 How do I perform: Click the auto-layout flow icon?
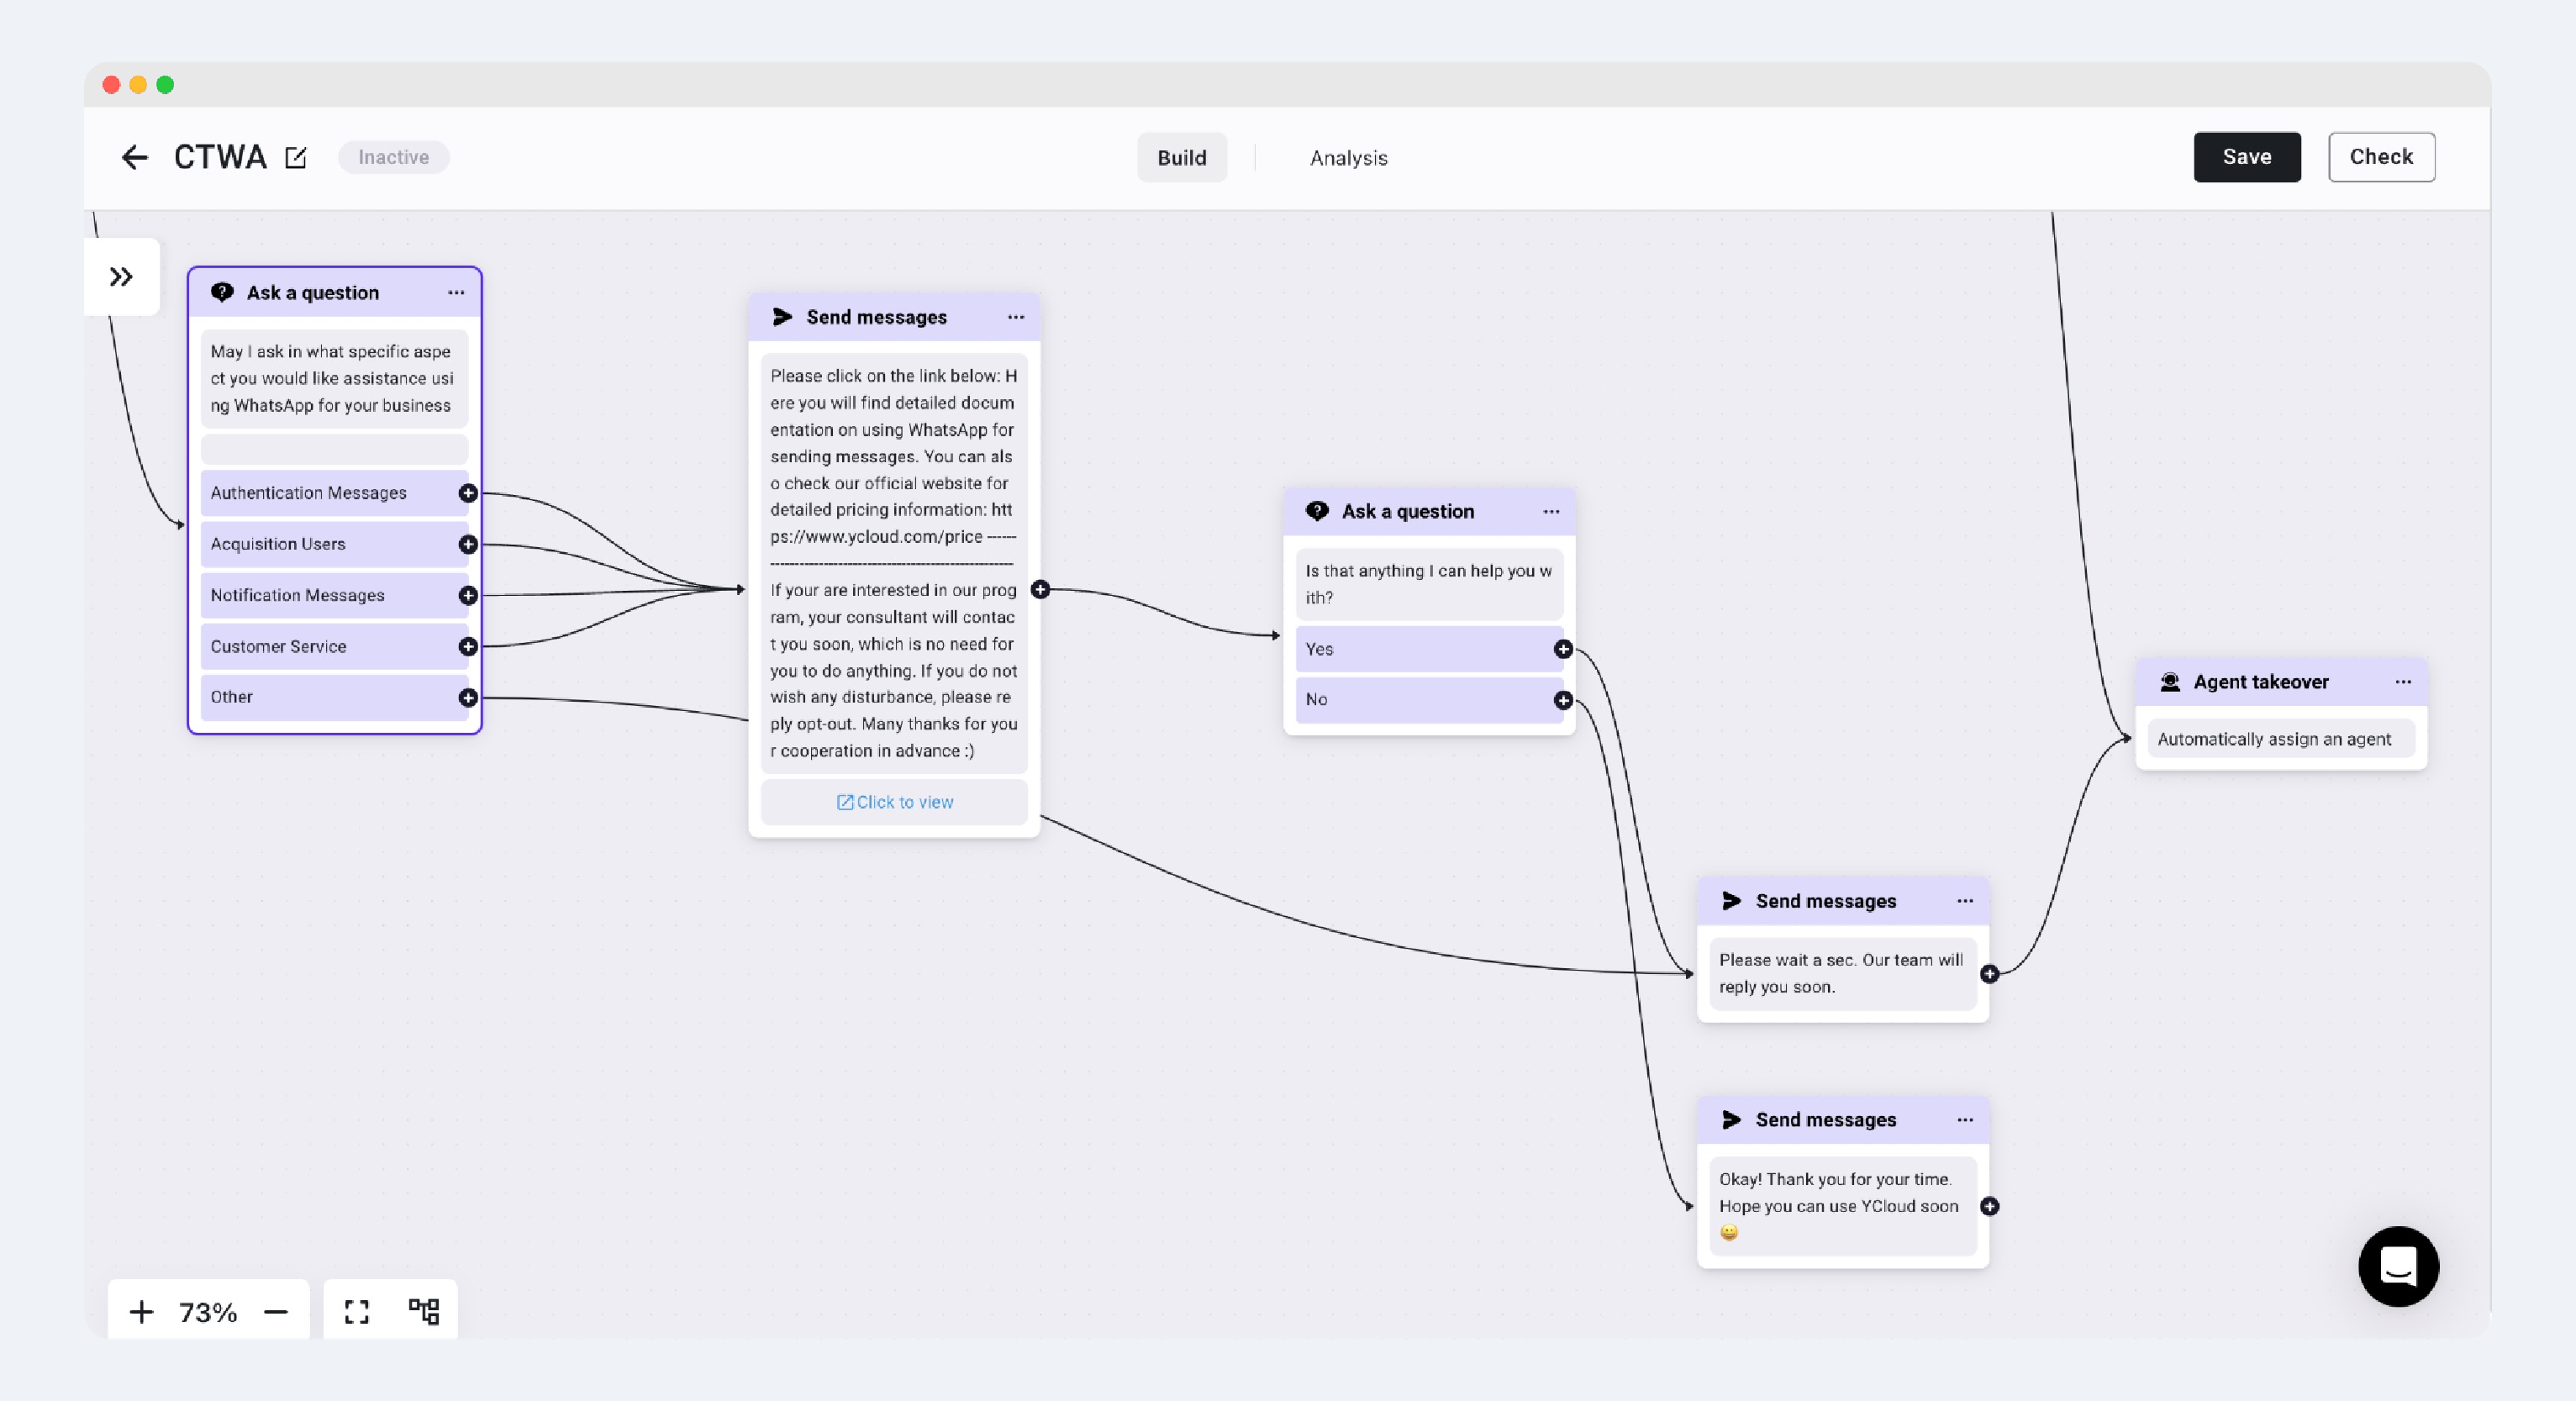click(424, 1311)
